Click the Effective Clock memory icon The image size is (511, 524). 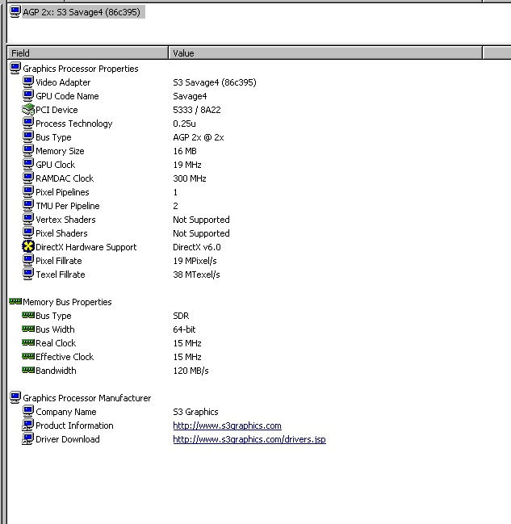pyautogui.click(x=28, y=356)
